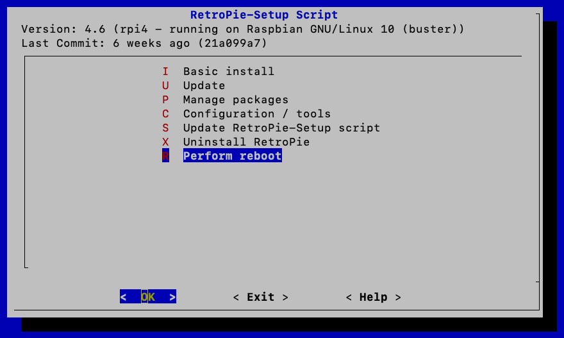Click the red S hotkey letter
Image resolution: width=564 pixels, height=338 pixels.
[165, 128]
